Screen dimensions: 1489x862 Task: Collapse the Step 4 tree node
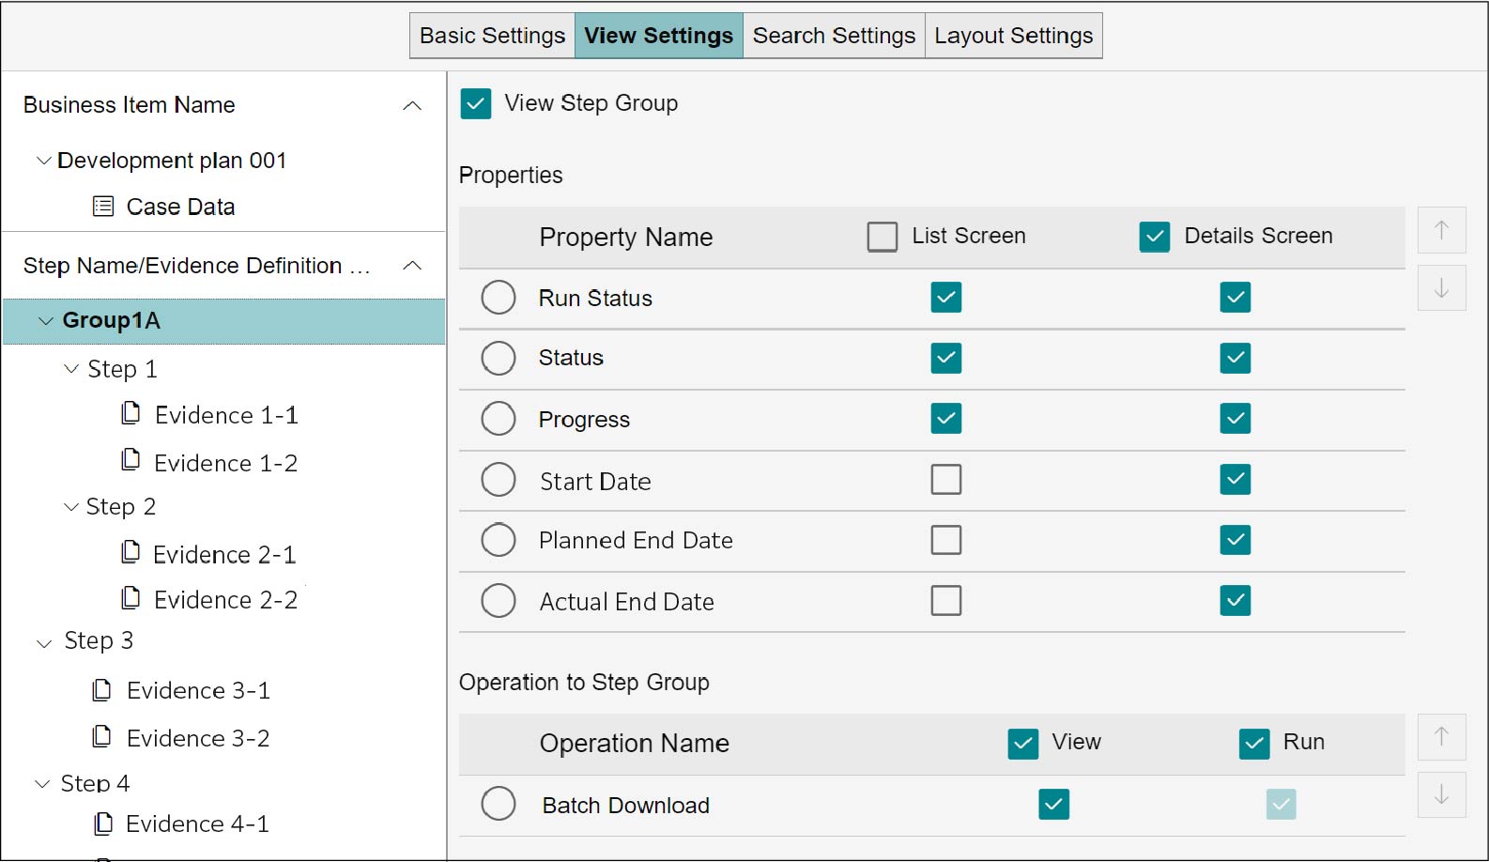(x=42, y=784)
